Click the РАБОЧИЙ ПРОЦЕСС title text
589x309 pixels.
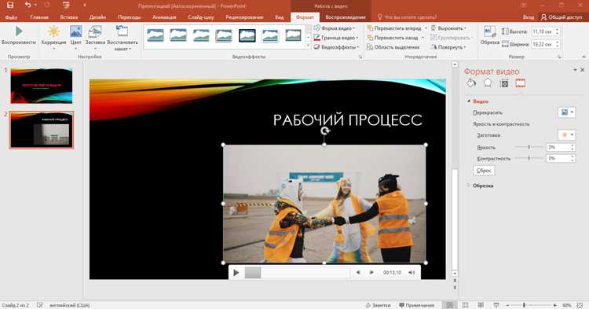coord(347,120)
